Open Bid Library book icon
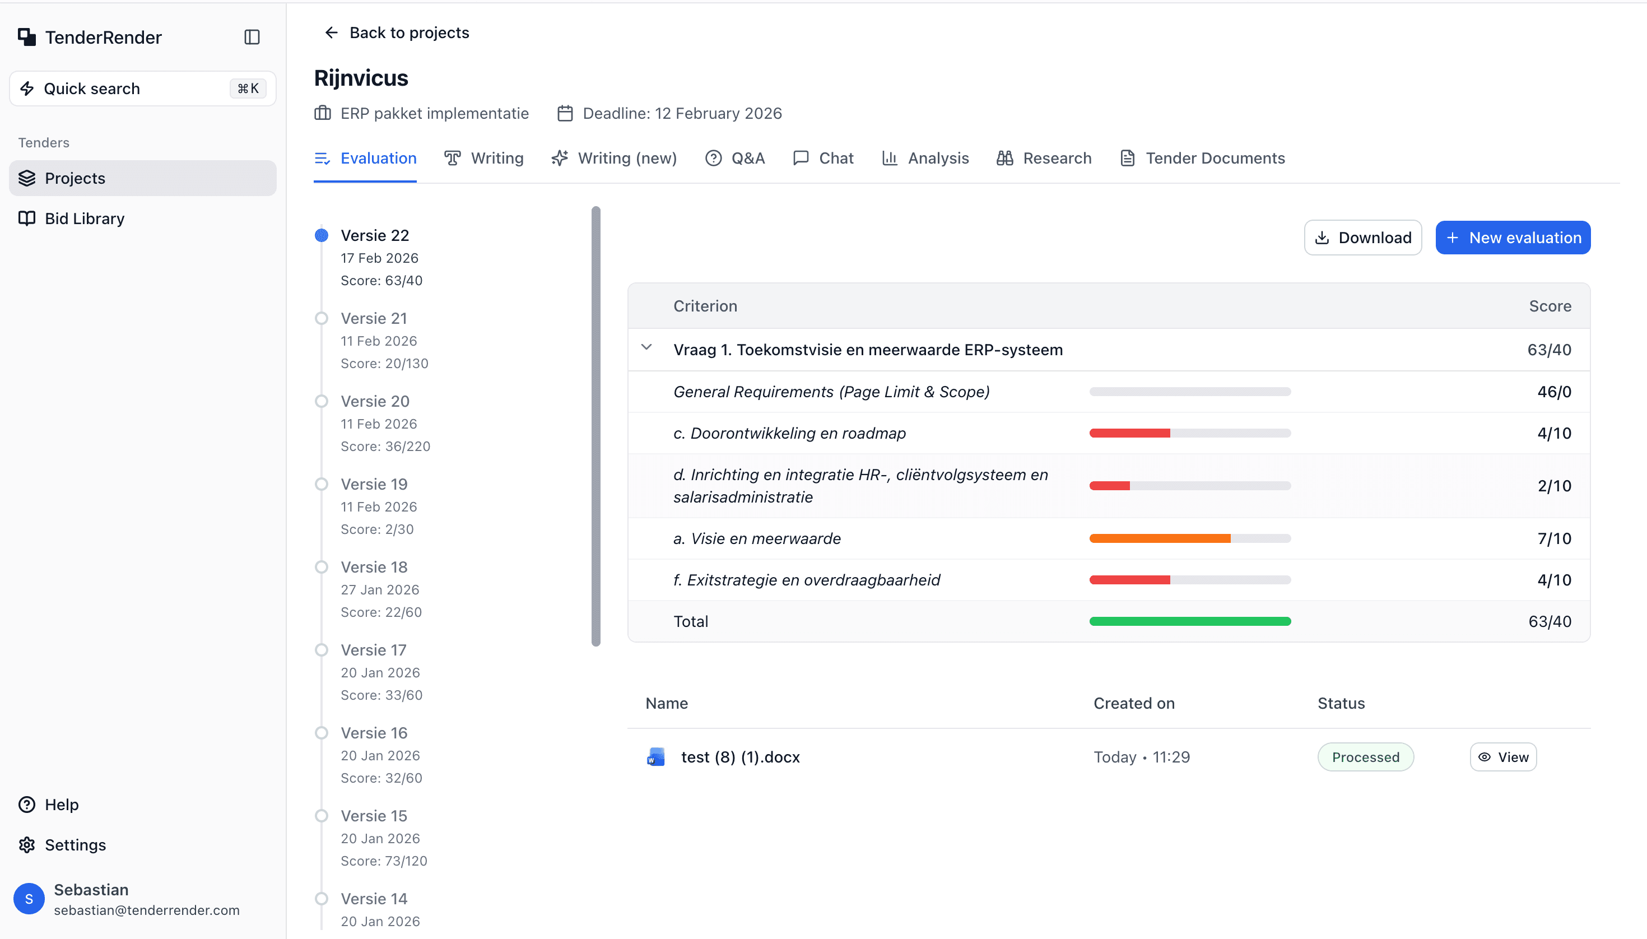This screenshot has width=1647, height=939. [26, 219]
